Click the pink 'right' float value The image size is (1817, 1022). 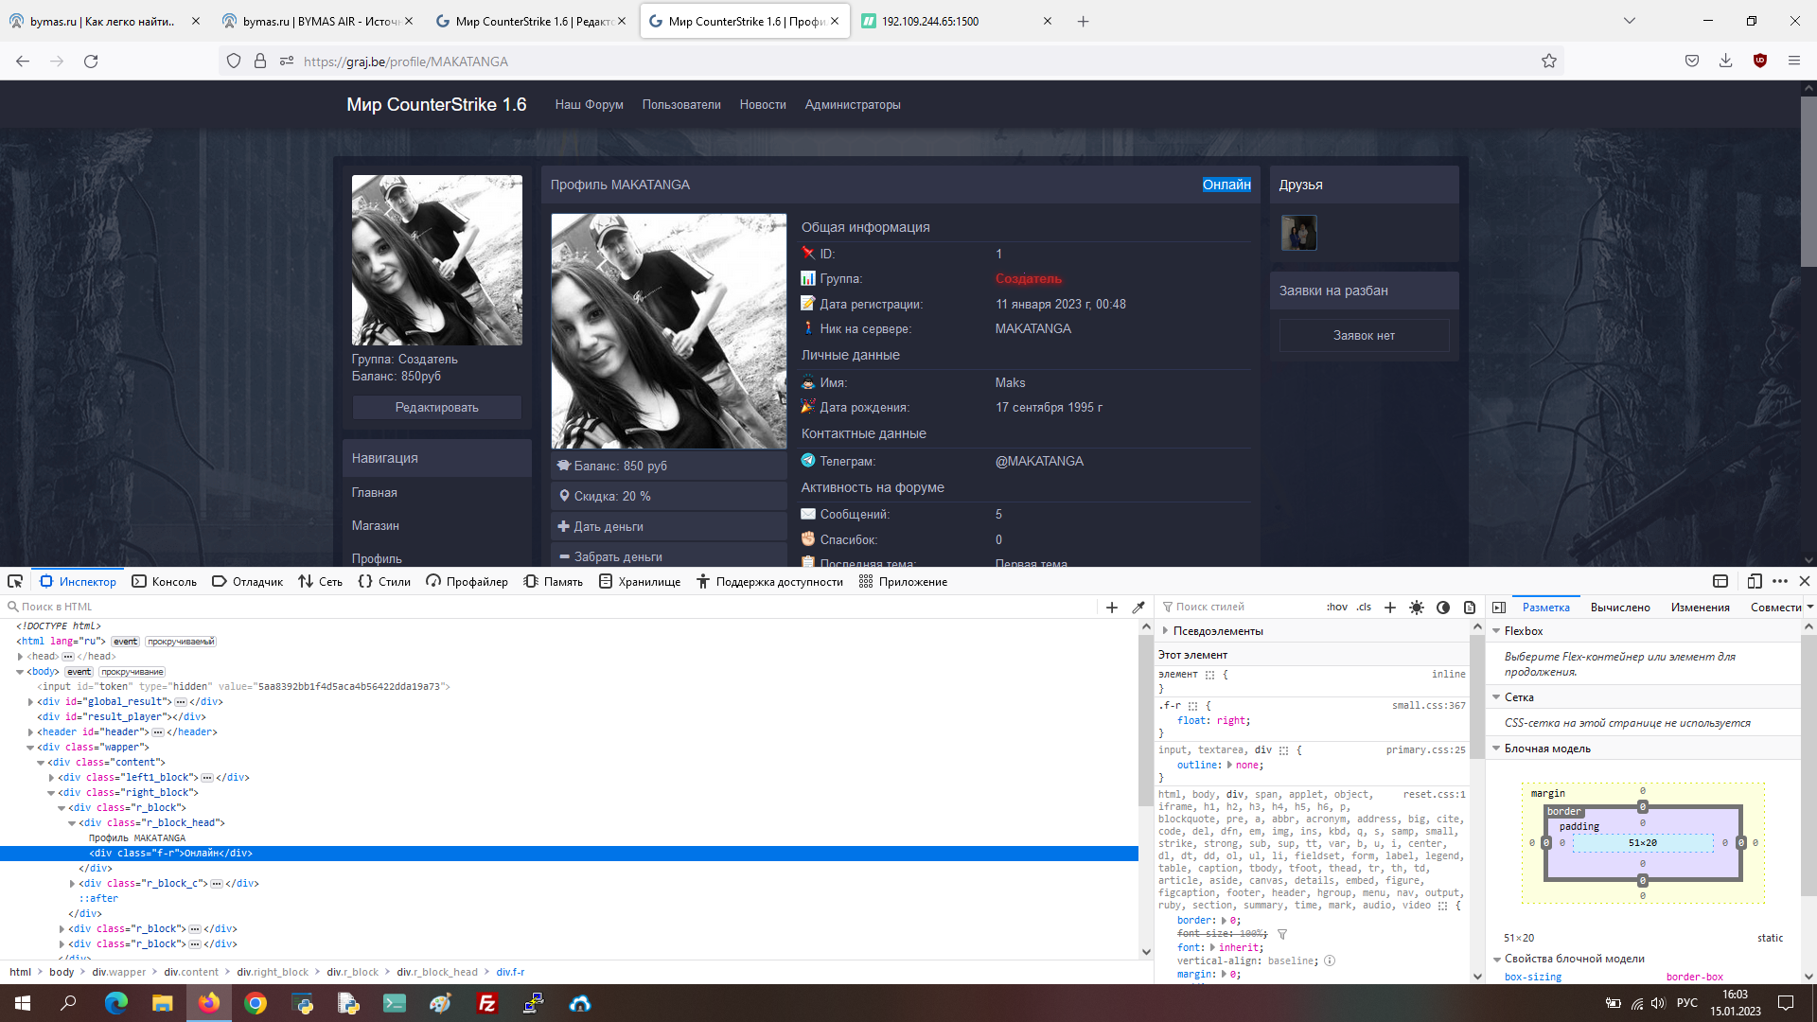[1231, 721]
